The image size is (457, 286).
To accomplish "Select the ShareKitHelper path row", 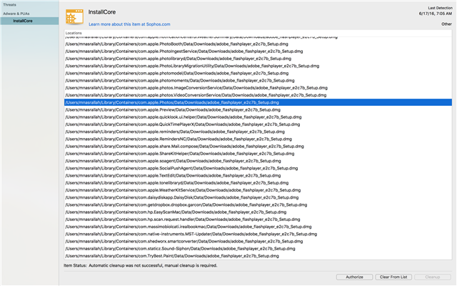I will [x=258, y=154].
